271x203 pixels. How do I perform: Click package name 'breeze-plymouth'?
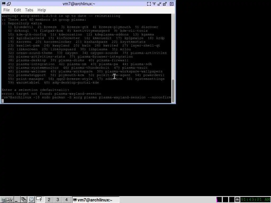pyautogui.click(x=115, y=27)
